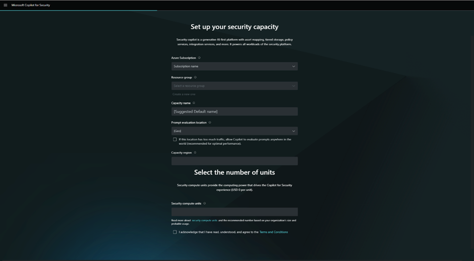Click info icon next to Resource group
Screen dimensions: 474x261
tap(195, 77)
